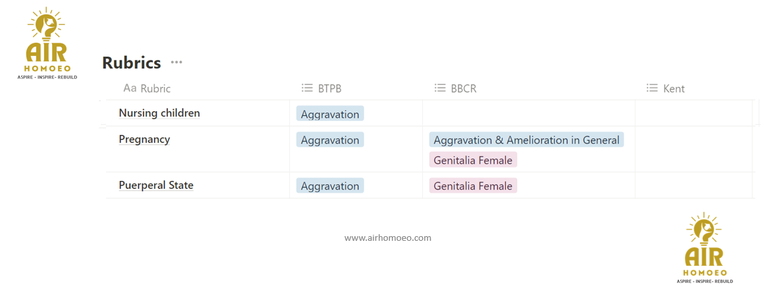Click the AIR Homoeo logo at bottom right
Viewport: 764px width, 302px height.
tap(705, 247)
